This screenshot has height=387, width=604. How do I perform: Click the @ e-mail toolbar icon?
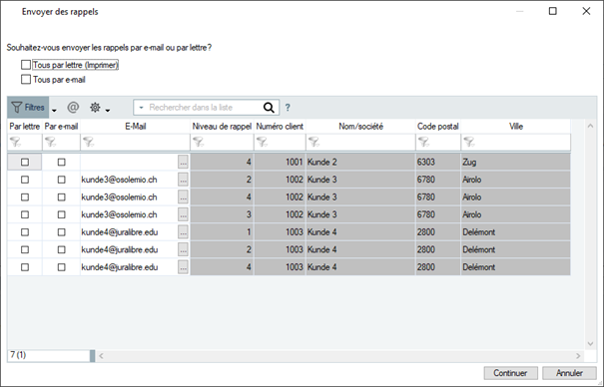point(73,108)
